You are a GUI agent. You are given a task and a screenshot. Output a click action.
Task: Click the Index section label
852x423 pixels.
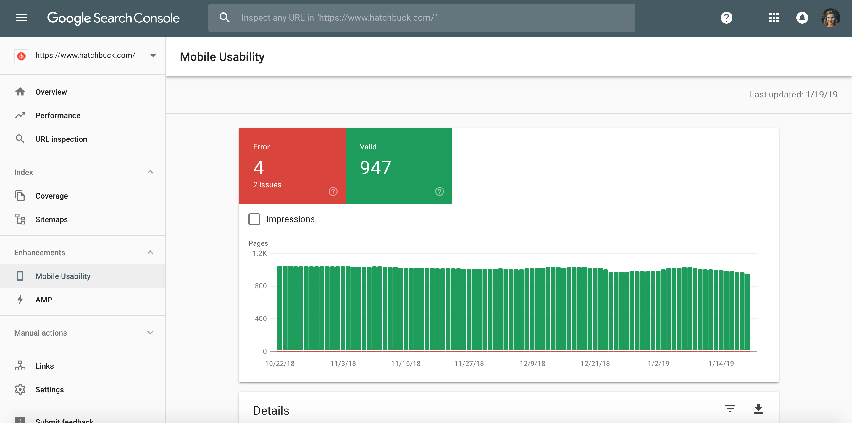click(23, 172)
